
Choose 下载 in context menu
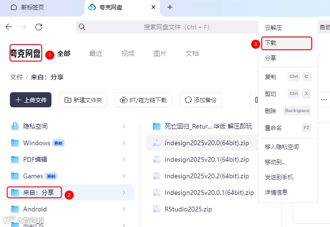coord(287,43)
